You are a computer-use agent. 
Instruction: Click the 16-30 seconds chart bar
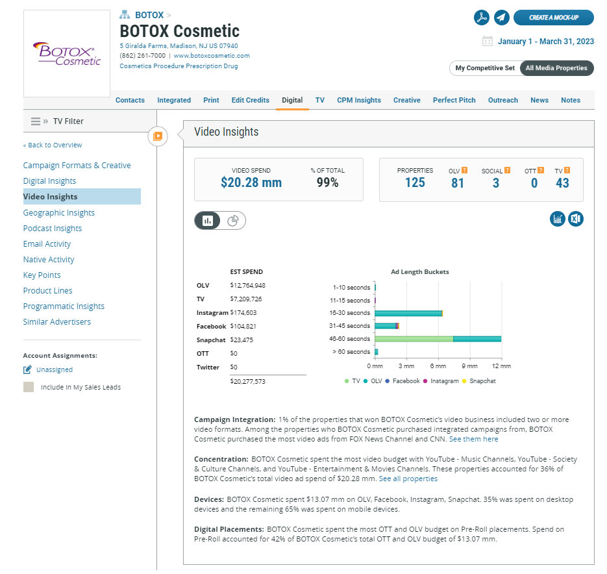click(409, 314)
